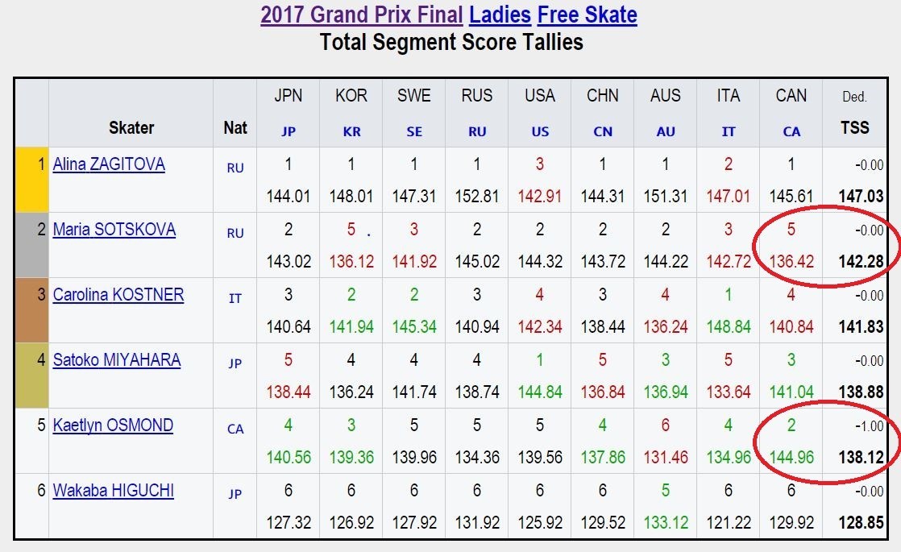This screenshot has height=552, width=901.
Task: Select Sotskova's circled CAN score 136.42
Action: coord(791,262)
